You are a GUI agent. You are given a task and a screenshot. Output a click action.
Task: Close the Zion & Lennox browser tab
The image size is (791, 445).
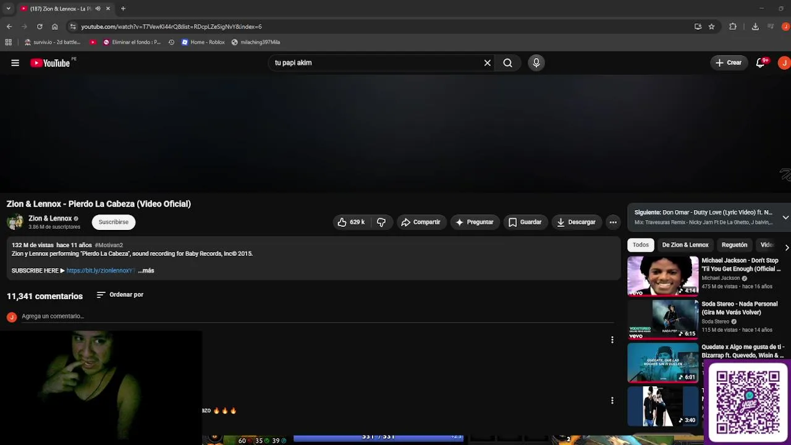[108, 9]
